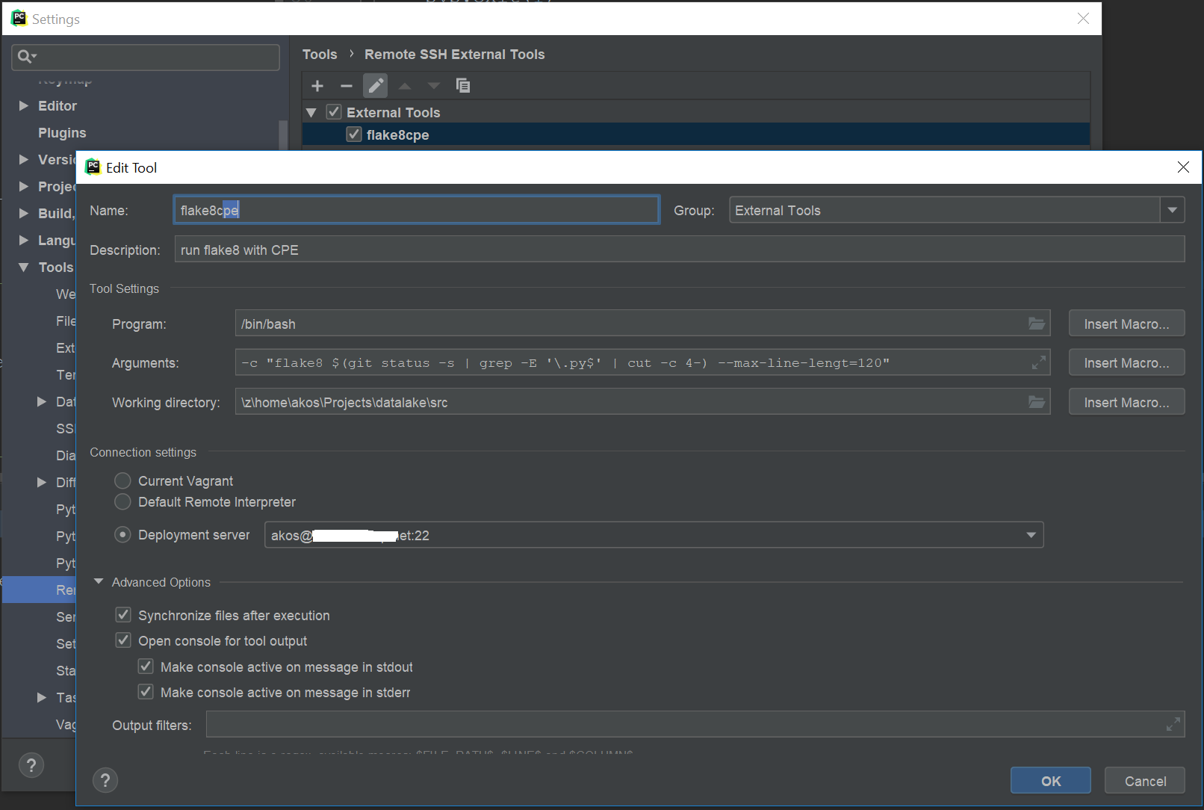Screen dimensions: 1204x810
Task: Open the Group dropdown
Action: click(x=1173, y=210)
